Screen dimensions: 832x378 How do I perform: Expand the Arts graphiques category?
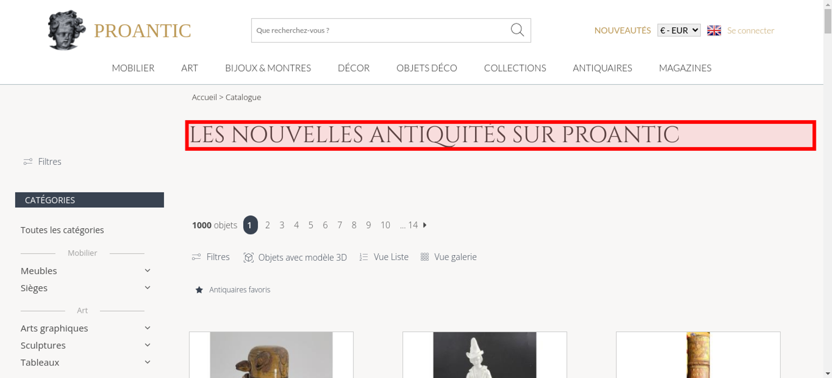coord(85,328)
